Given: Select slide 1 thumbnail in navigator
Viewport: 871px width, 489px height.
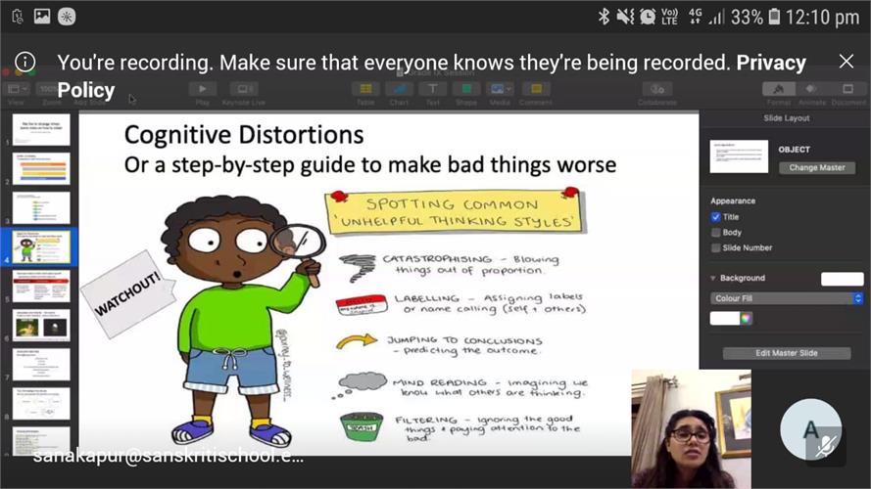Looking at the screenshot, I should [x=41, y=129].
